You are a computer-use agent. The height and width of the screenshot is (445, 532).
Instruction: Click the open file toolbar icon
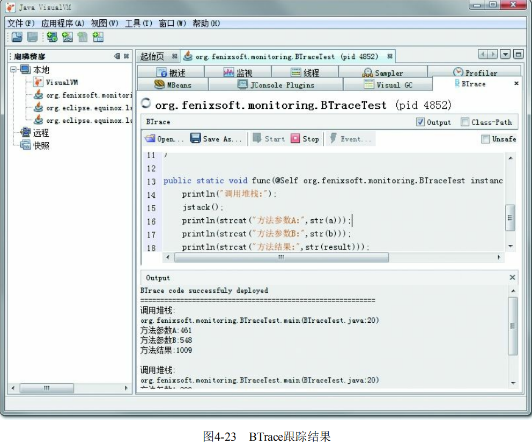pyautogui.click(x=17, y=36)
